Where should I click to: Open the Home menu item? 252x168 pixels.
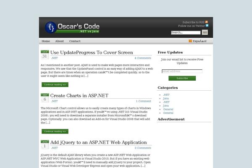point(46,41)
